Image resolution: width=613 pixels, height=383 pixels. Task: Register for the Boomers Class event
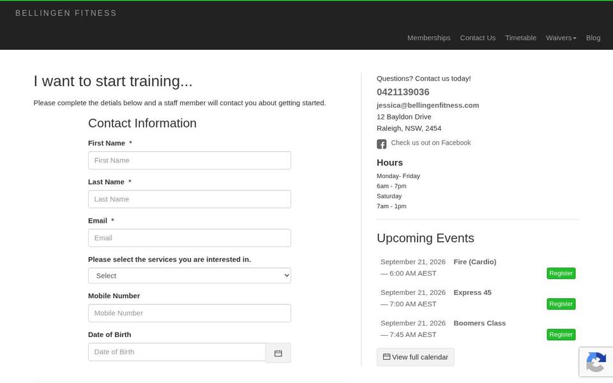[x=561, y=334]
